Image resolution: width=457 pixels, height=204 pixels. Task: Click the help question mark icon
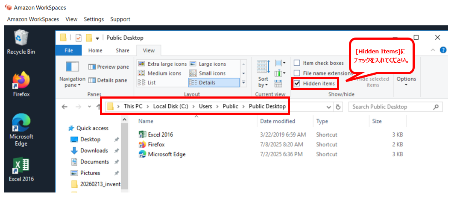443,50
